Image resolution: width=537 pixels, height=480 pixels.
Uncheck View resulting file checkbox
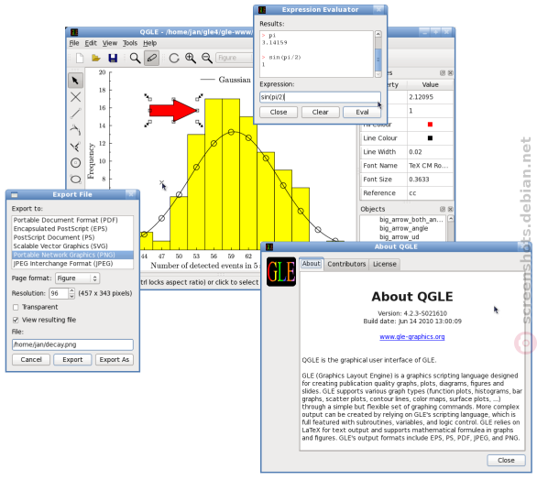16,320
